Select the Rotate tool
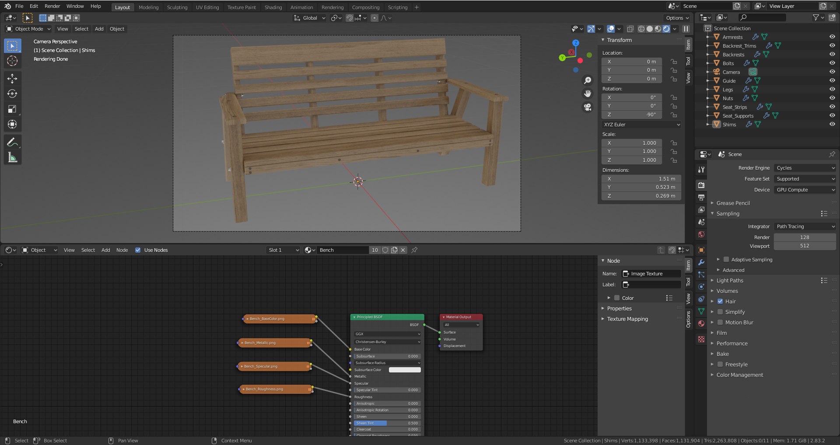Screen dimensions: 840x445 tap(12, 94)
